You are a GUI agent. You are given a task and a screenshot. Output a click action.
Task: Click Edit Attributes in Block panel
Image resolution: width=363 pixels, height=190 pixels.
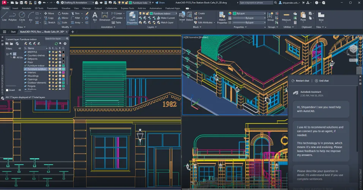203,23
